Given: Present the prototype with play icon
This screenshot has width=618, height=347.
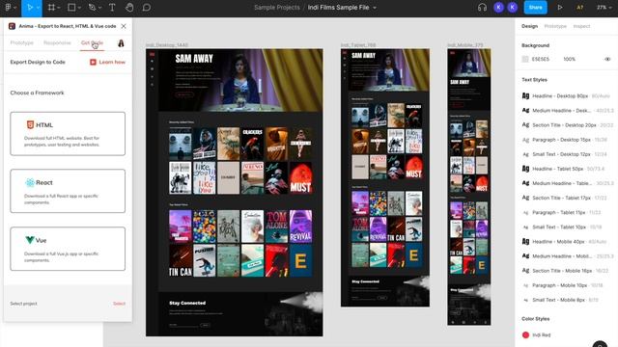Looking at the screenshot, I should point(560,8).
